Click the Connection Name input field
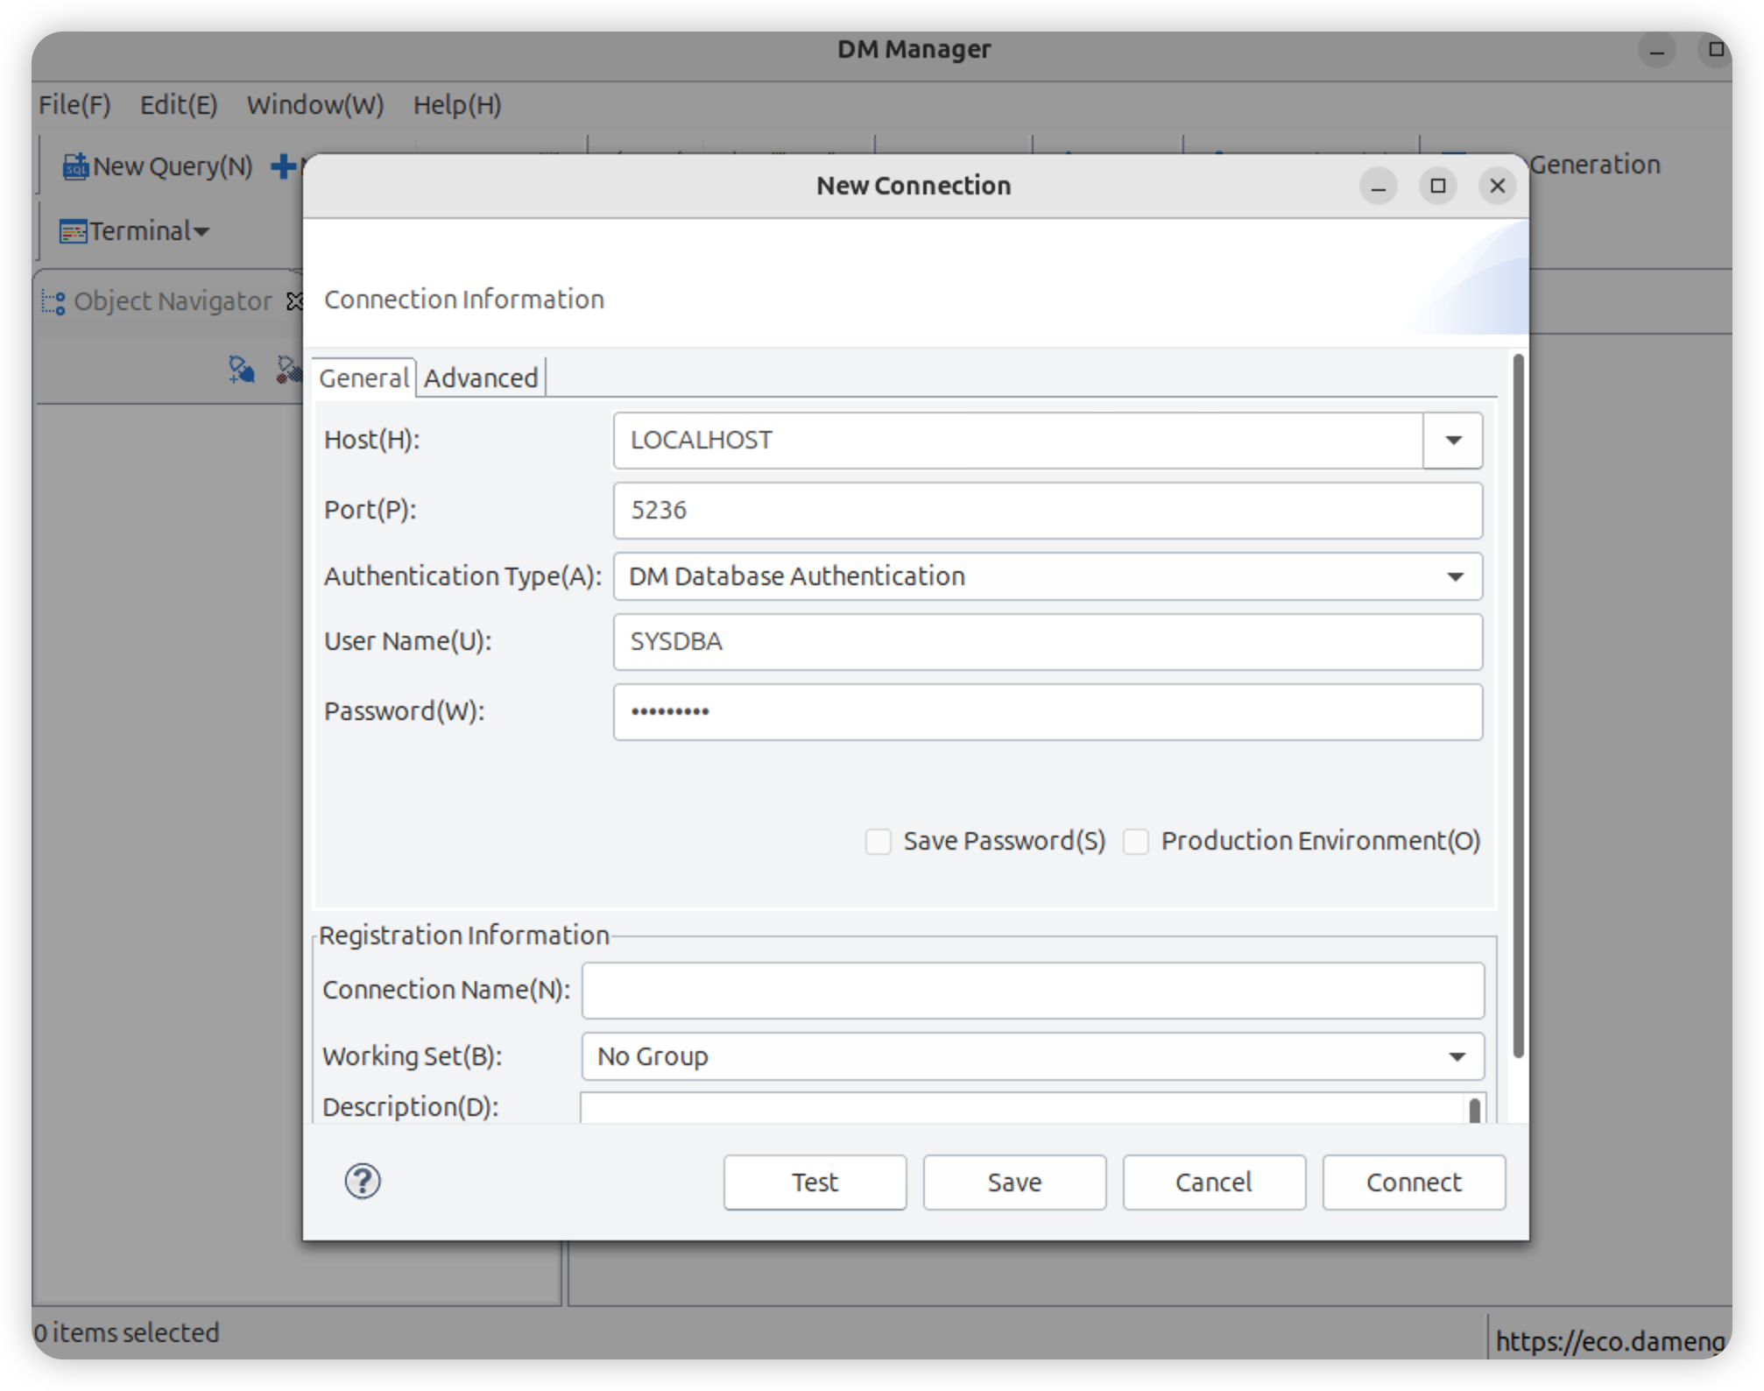Screen dimensions: 1764x1391 [x=1032, y=990]
